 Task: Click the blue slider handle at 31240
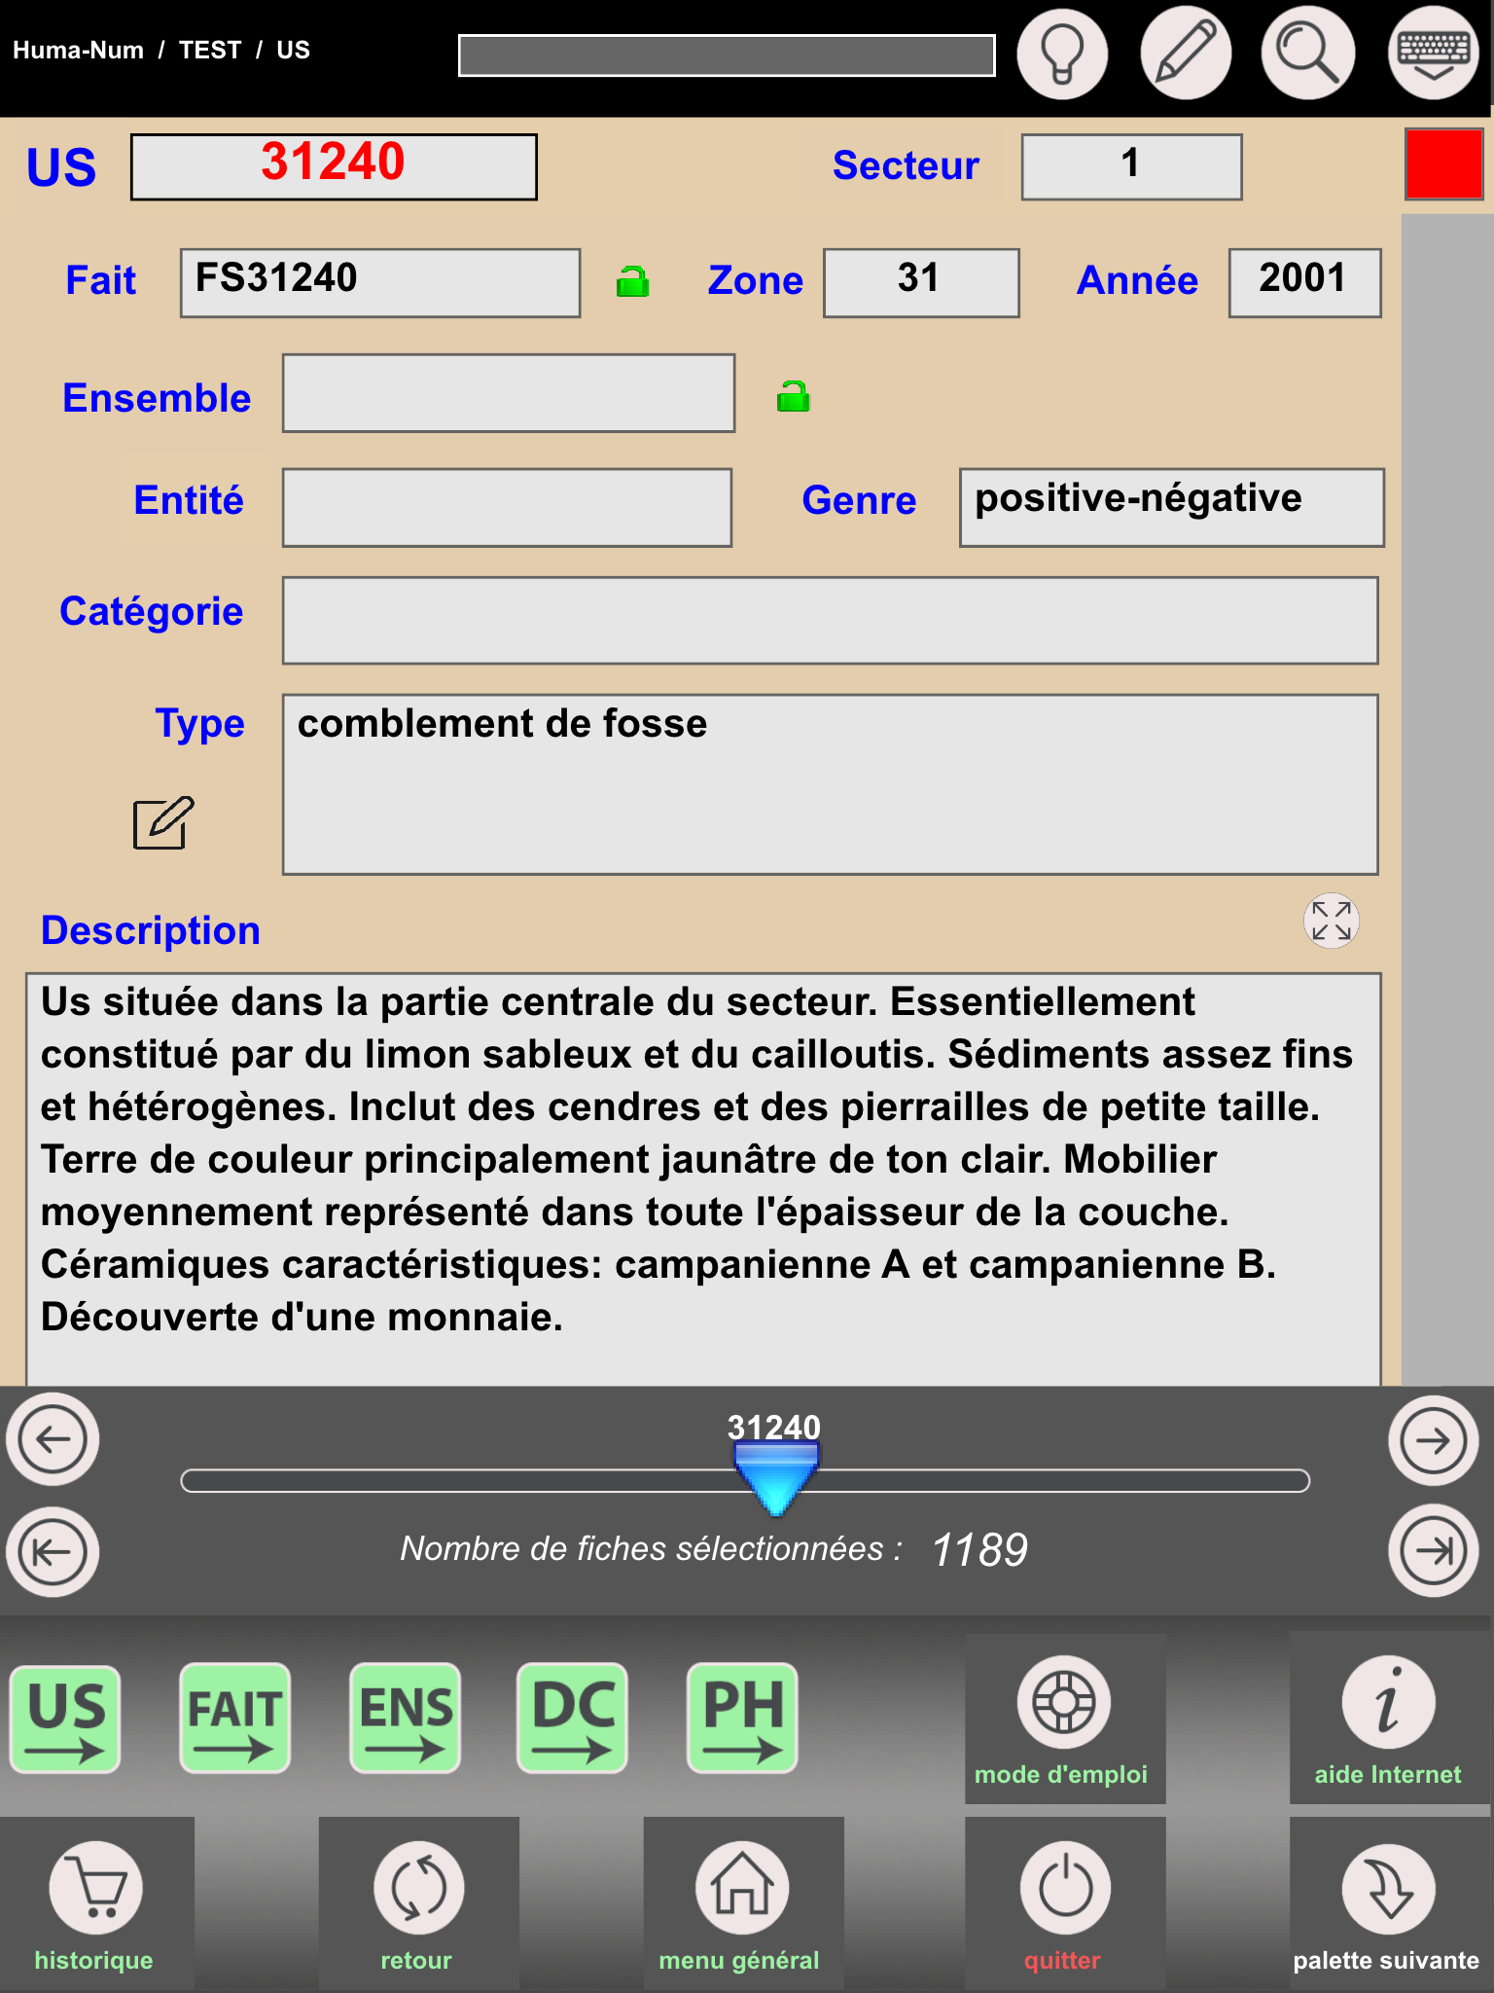(x=775, y=1478)
